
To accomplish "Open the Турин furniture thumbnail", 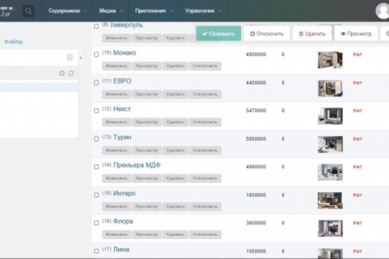I will click(330, 144).
